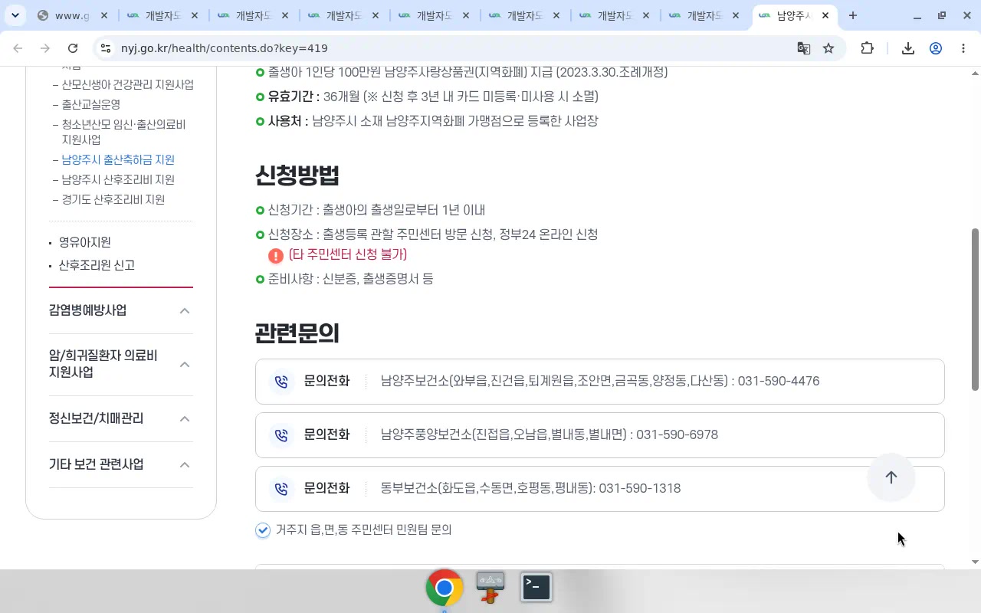981x613 pixels.
Task: Click the phone icon beside 남양주풍양보건소 inquiry
Action: (281, 434)
